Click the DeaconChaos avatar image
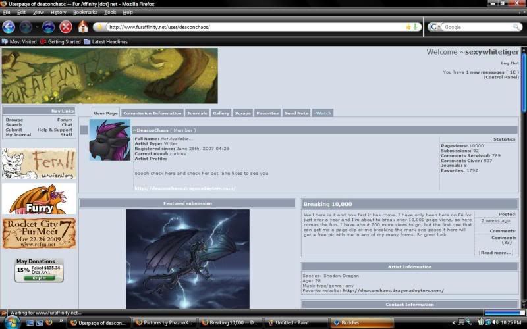The width and height of the screenshot is (527, 329). [x=110, y=140]
